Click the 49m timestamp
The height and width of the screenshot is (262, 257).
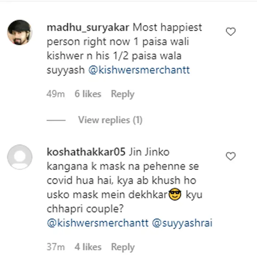56,94
